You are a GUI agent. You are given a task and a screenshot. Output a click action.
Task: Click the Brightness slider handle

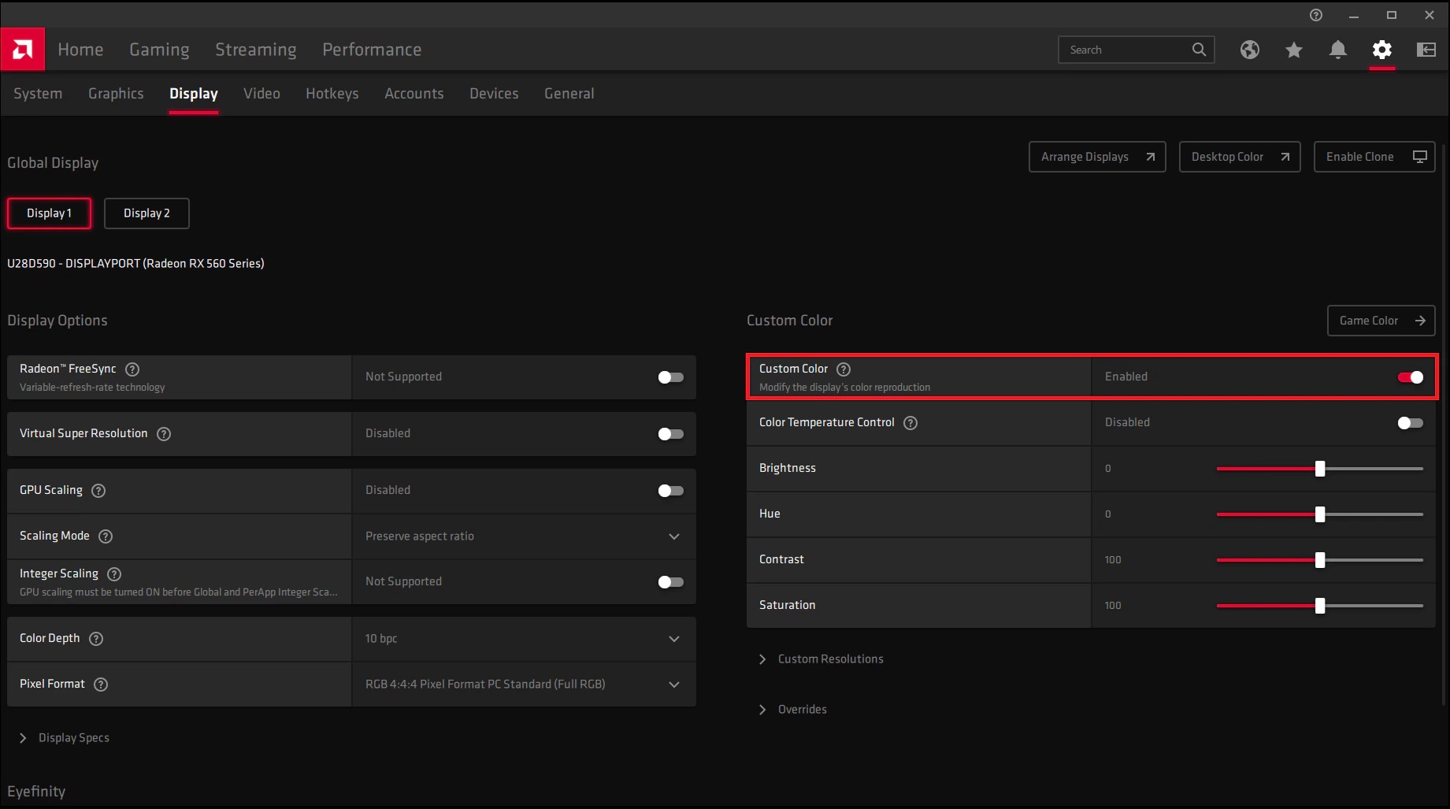(x=1320, y=469)
